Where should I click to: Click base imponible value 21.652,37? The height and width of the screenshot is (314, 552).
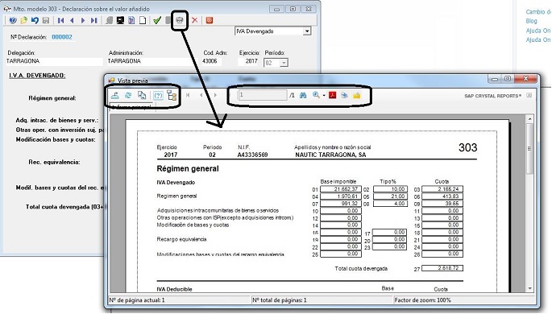pyautogui.click(x=341, y=189)
